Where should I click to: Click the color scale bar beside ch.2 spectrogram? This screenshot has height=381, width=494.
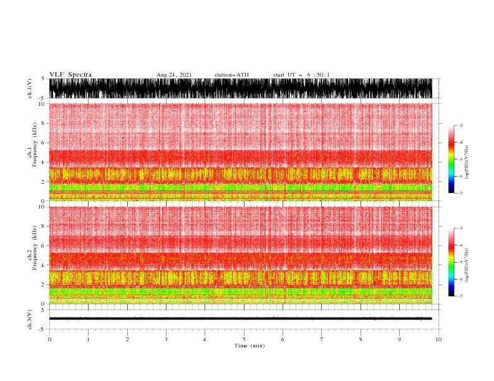pos(452,262)
